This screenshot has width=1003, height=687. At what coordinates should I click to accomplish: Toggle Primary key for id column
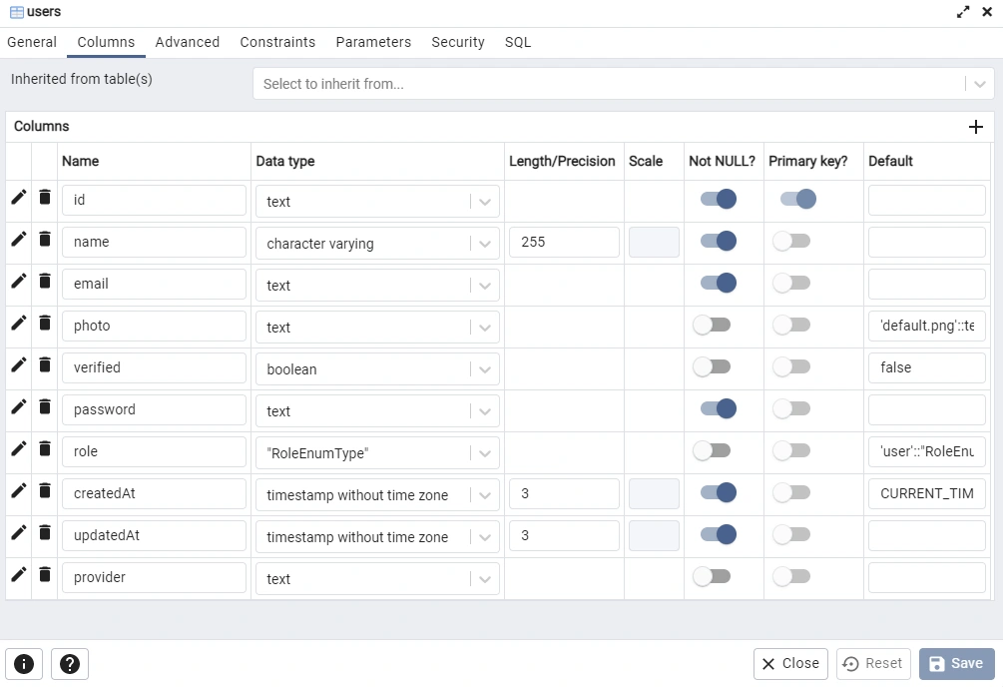797,199
